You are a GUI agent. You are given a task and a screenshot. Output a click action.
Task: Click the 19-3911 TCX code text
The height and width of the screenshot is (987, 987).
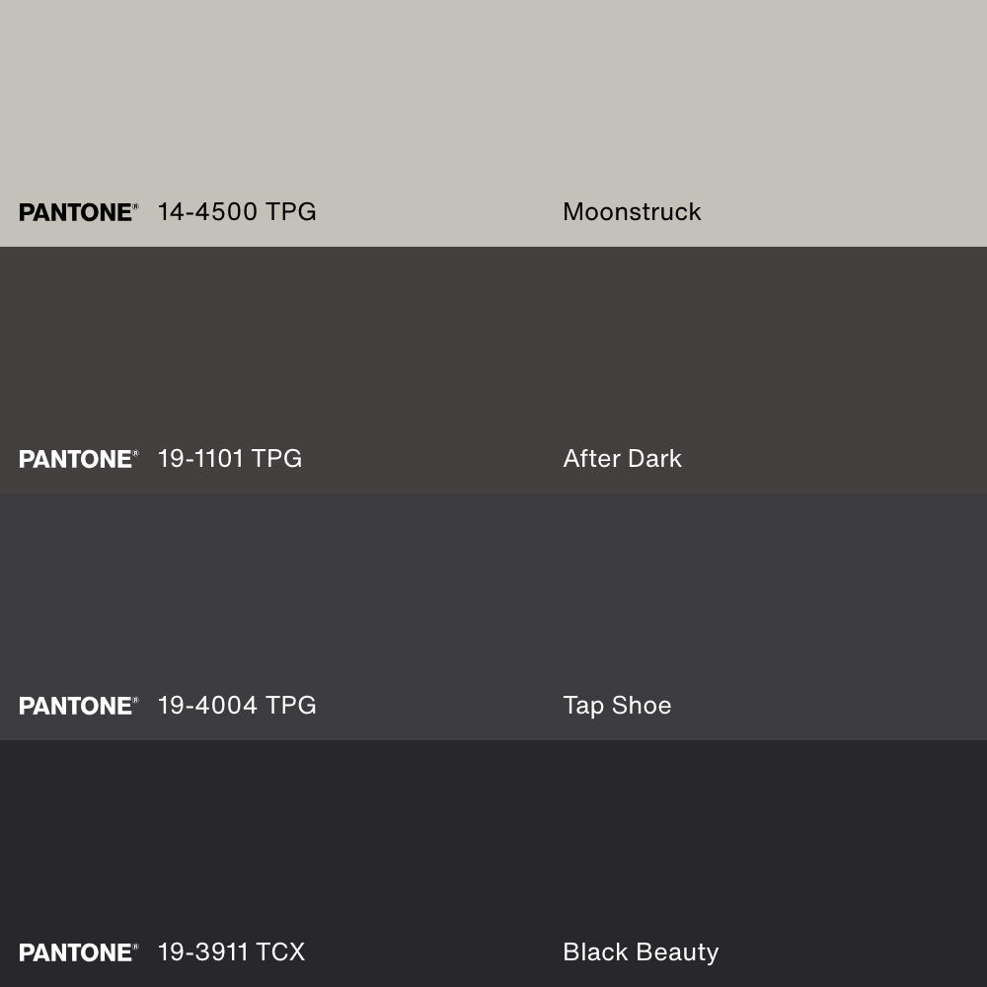tap(231, 951)
